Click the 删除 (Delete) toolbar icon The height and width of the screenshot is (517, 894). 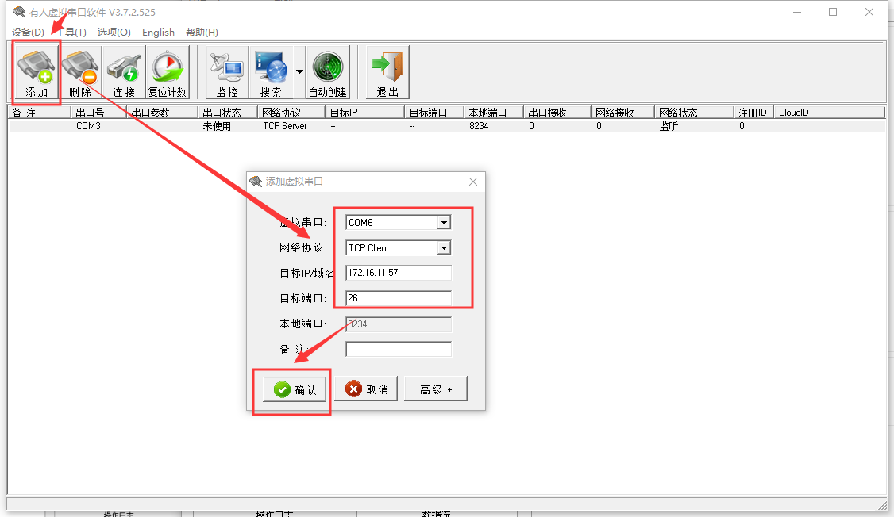(x=80, y=72)
